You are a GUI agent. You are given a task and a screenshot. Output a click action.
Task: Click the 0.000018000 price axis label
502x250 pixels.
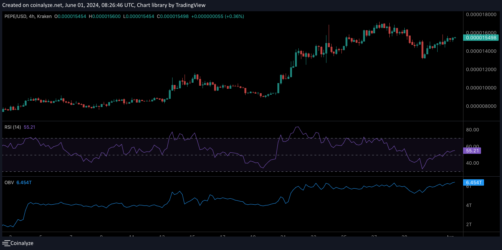pos(480,14)
